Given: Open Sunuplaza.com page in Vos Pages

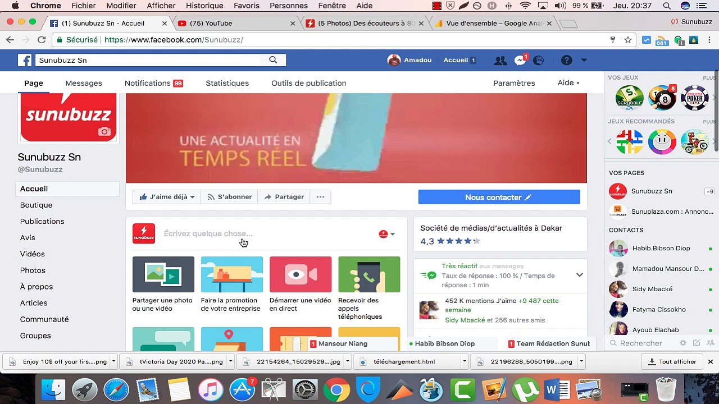Looking at the screenshot, I should tap(661, 212).
